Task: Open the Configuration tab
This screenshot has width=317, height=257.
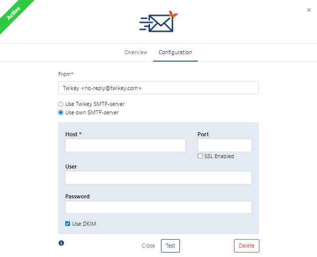Action: (175, 52)
